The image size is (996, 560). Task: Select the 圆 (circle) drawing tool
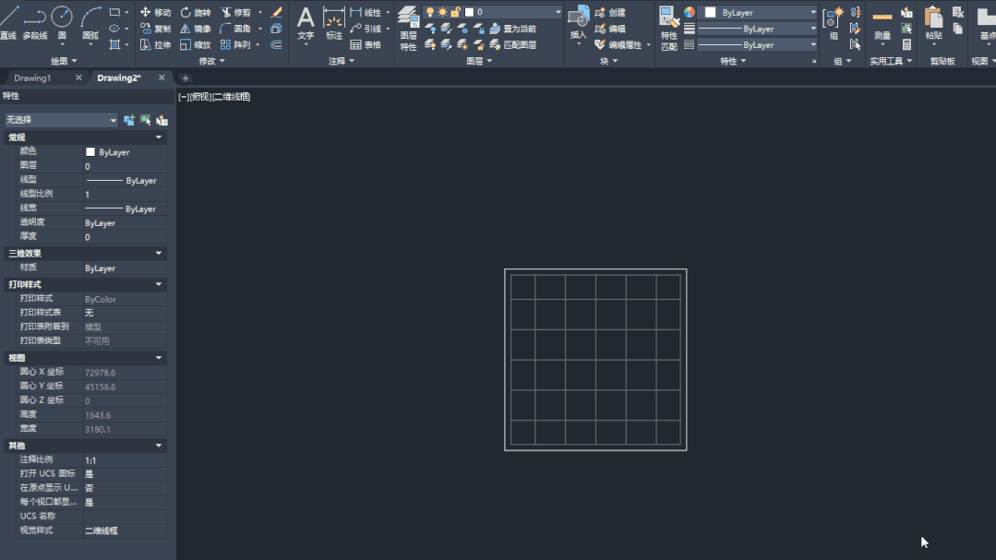pyautogui.click(x=62, y=22)
